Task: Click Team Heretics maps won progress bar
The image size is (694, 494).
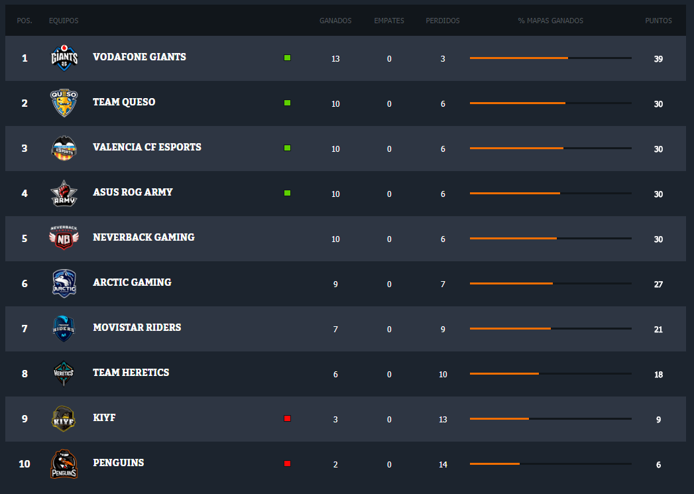Action: click(x=551, y=373)
